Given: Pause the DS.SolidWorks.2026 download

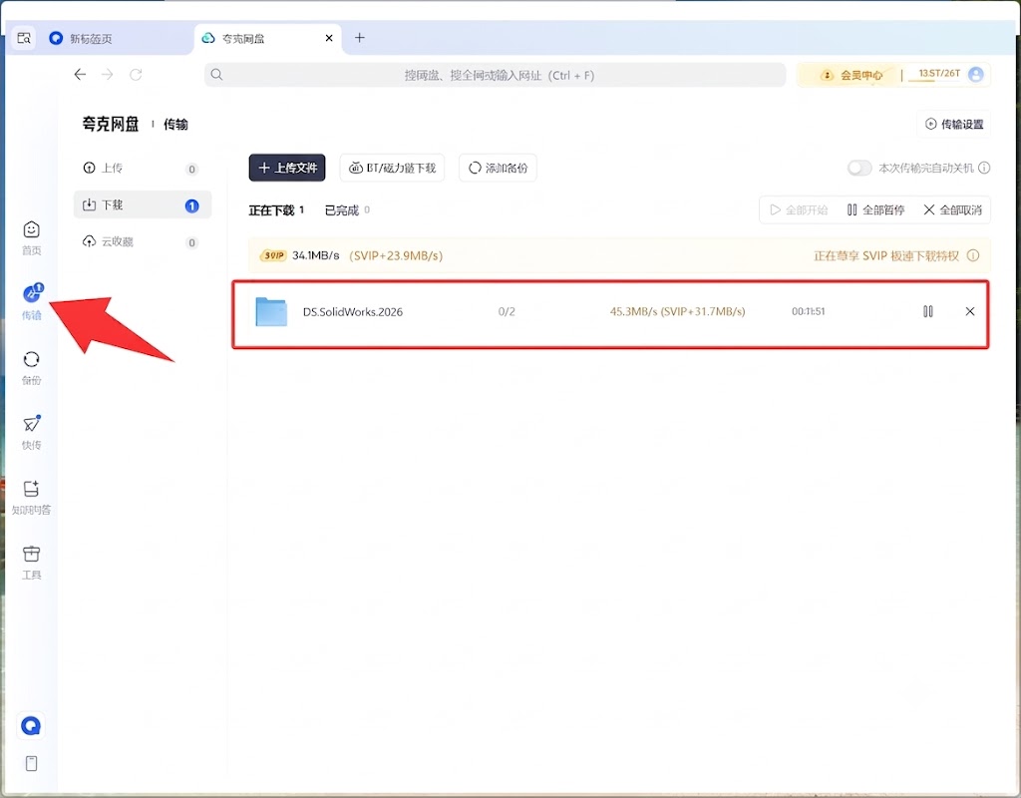Looking at the screenshot, I should tap(928, 311).
